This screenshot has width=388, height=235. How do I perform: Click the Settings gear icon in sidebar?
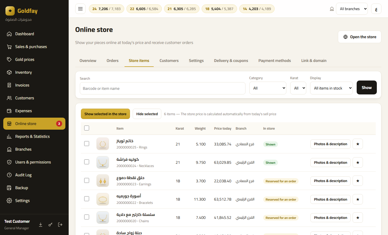tap(9, 201)
